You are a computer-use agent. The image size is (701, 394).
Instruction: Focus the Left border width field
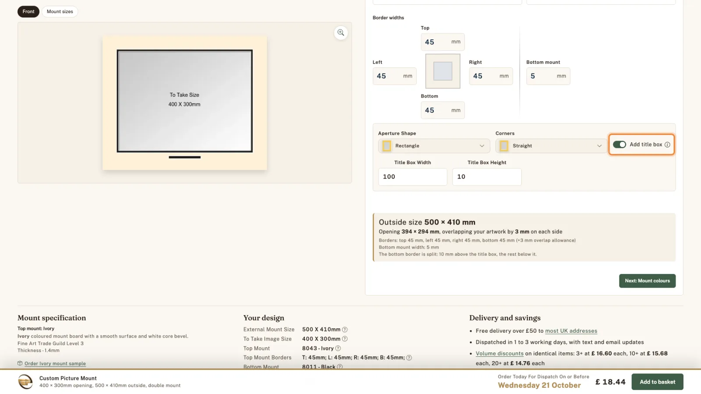tap(394, 76)
